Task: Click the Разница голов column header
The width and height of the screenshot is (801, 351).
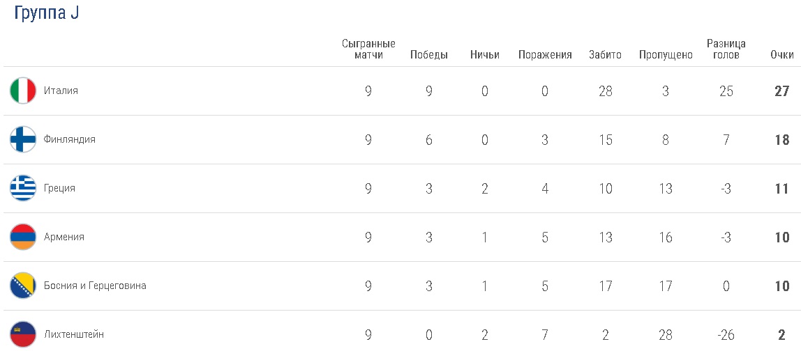Action: 726,49
